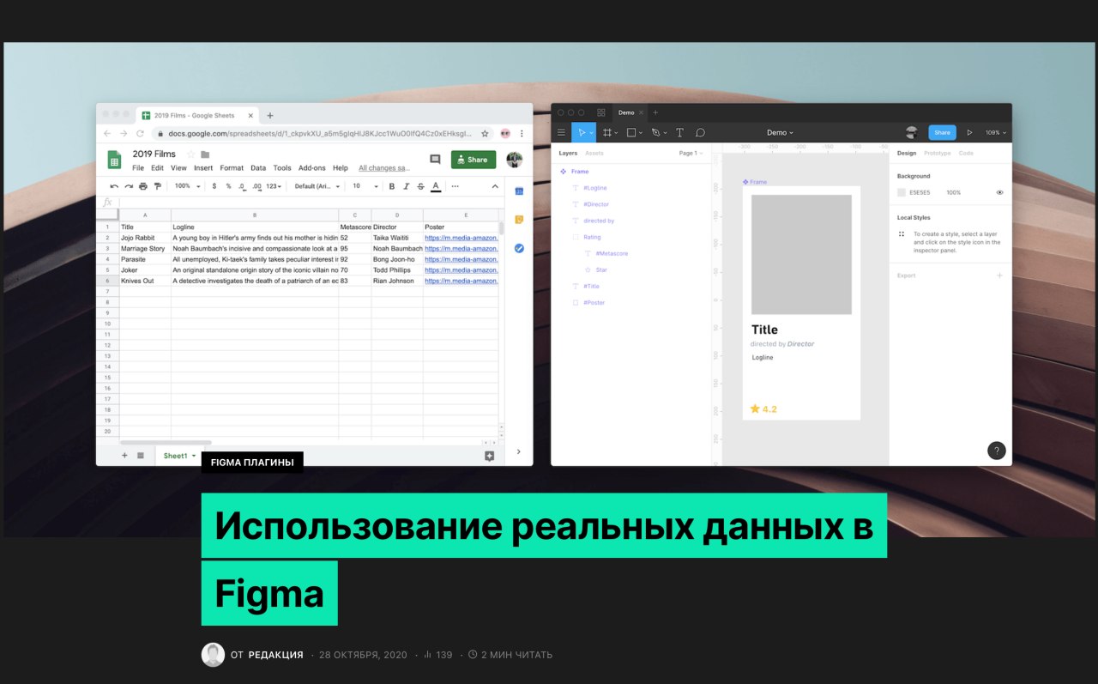Toggle Background fill visibility eye icon
This screenshot has width=1098, height=684.
click(x=999, y=193)
